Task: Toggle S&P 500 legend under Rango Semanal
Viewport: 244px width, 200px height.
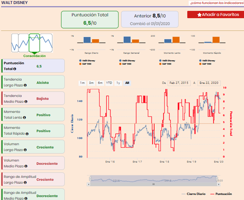Action: (125, 64)
